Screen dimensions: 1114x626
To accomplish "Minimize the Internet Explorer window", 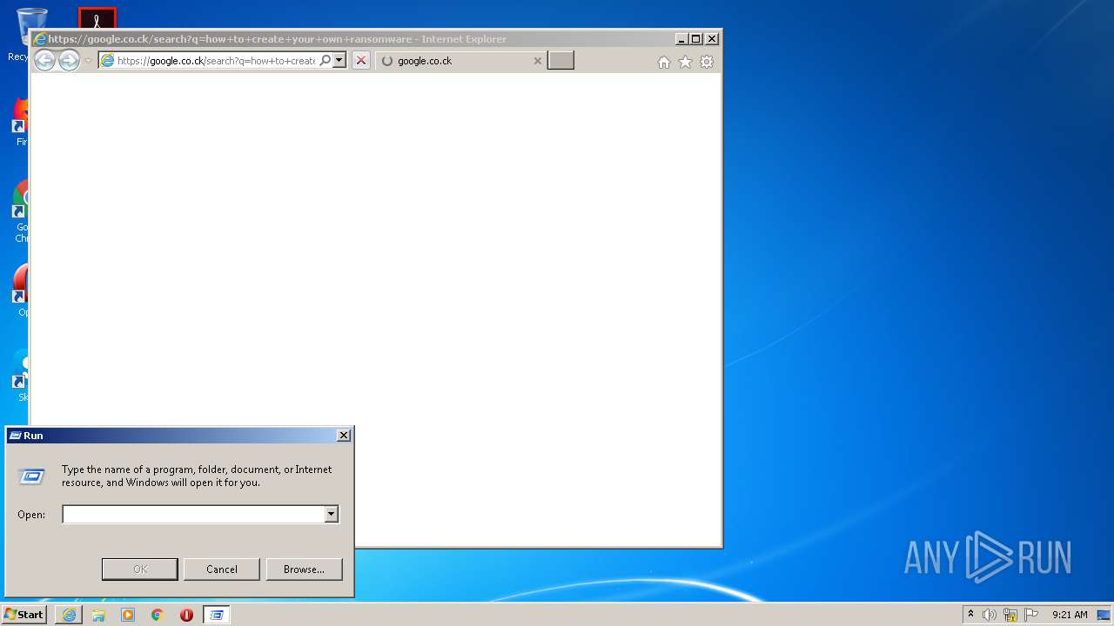I will point(681,39).
